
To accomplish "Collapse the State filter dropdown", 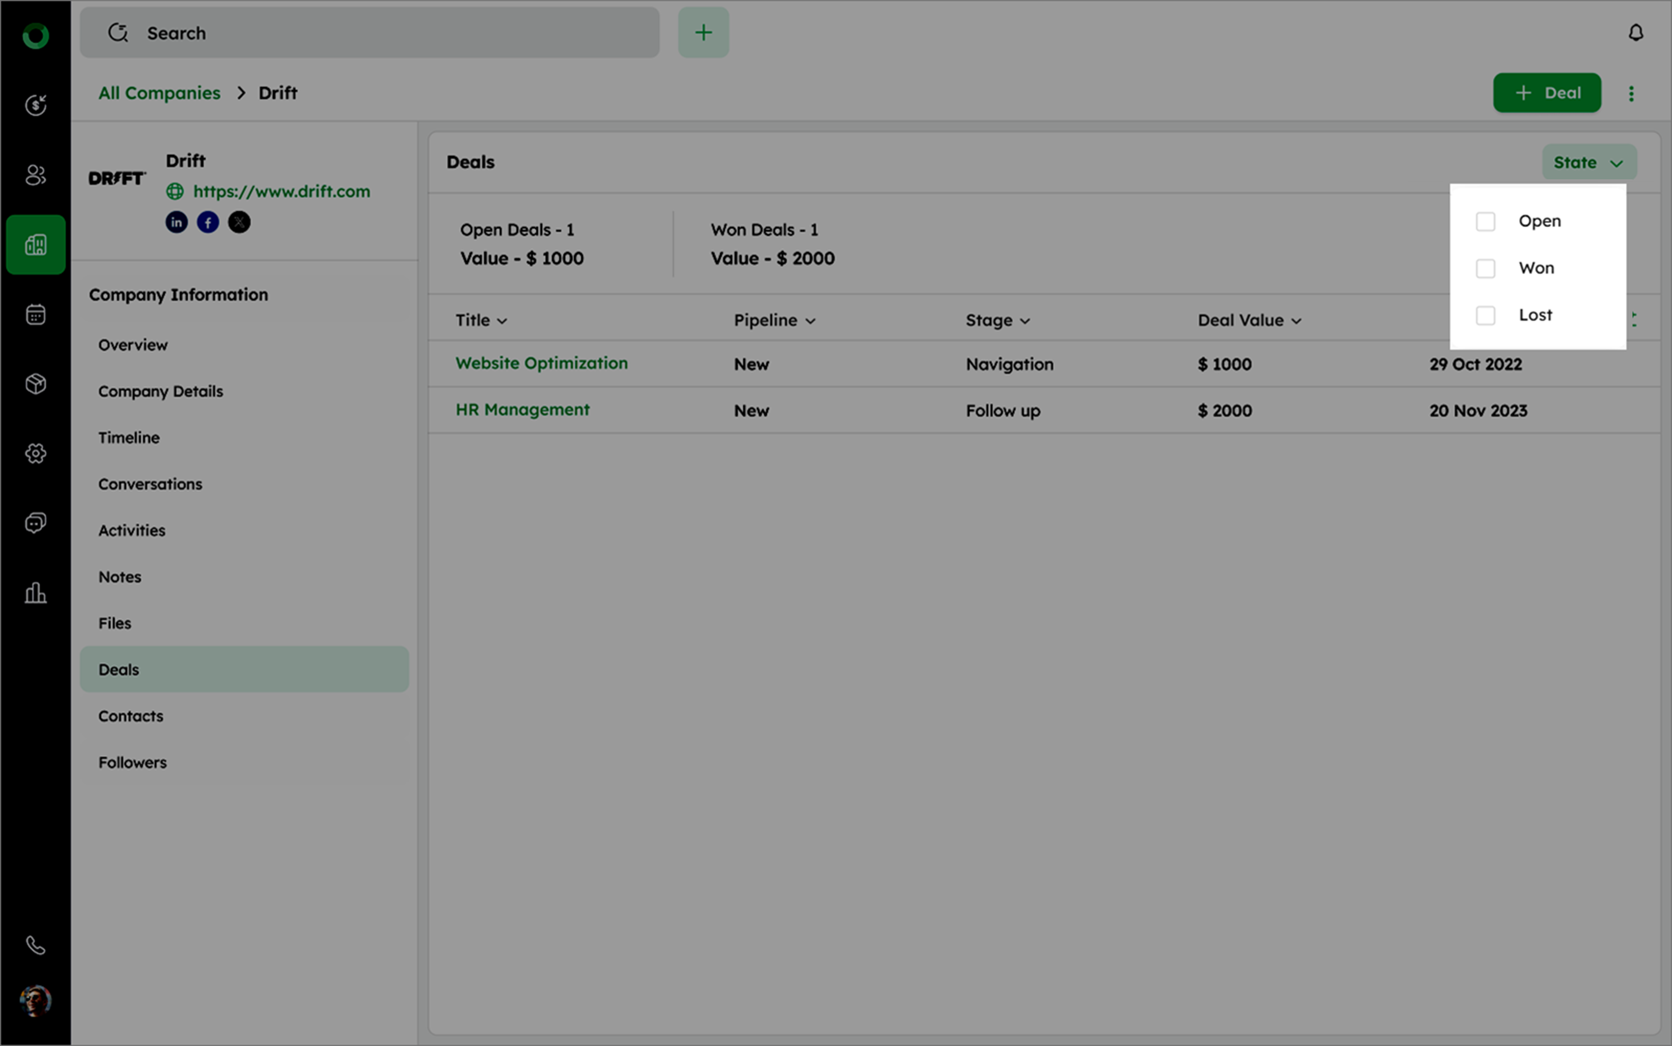I will click(x=1588, y=163).
